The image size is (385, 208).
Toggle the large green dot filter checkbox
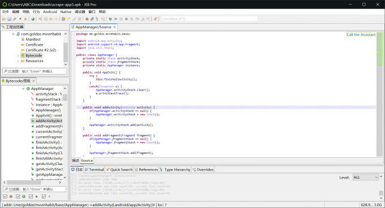tap(31, 197)
